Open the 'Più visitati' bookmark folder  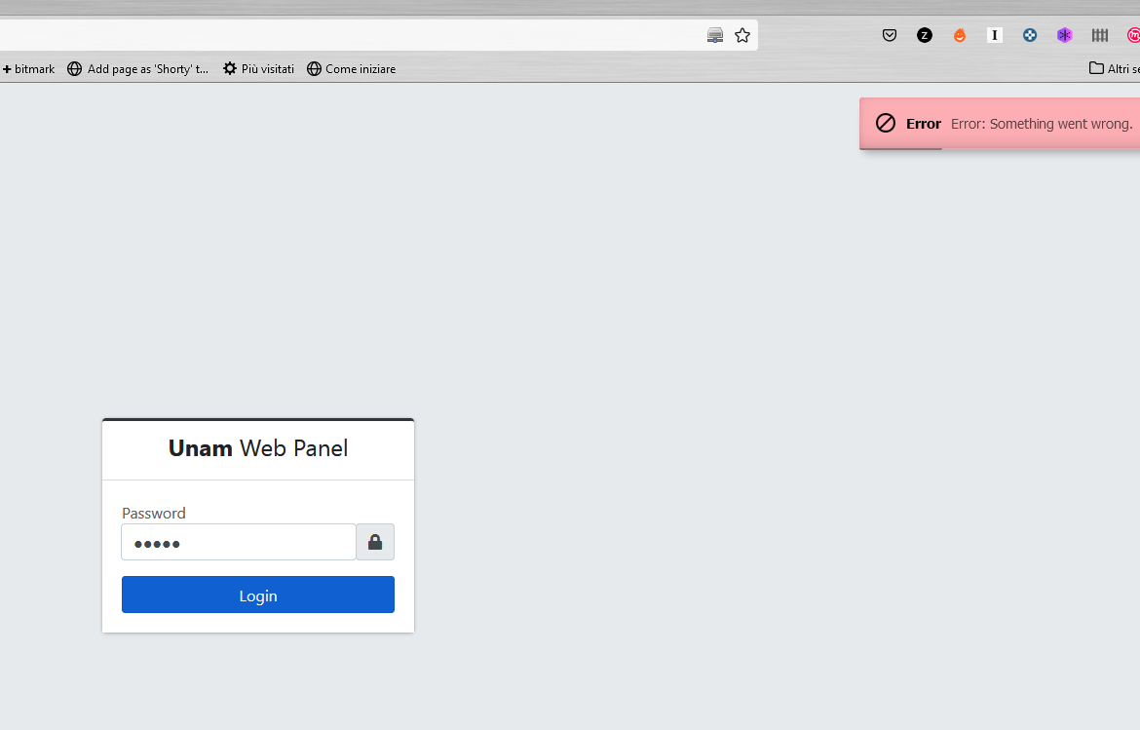pyautogui.click(x=257, y=68)
